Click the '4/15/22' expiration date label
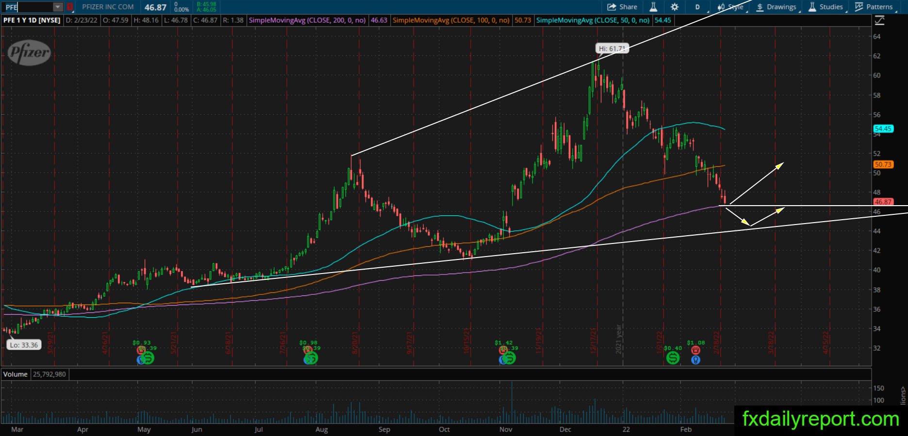908x436 pixels. pos(826,342)
